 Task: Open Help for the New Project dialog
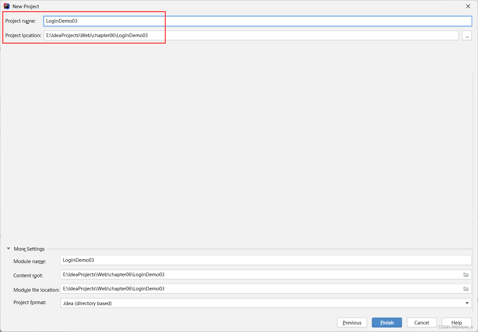(456, 322)
